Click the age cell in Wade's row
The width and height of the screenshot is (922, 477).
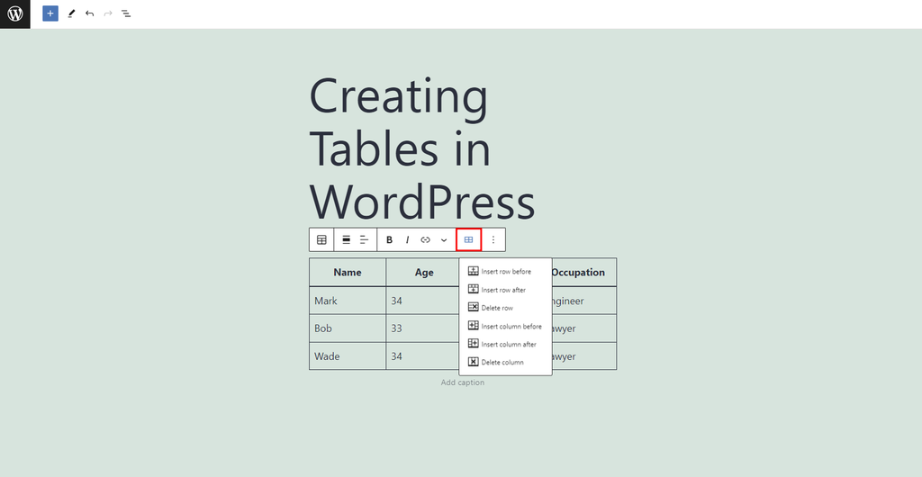(x=423, y=356)
